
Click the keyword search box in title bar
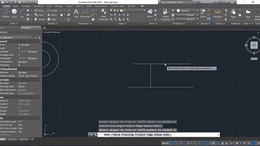(176, 2)
